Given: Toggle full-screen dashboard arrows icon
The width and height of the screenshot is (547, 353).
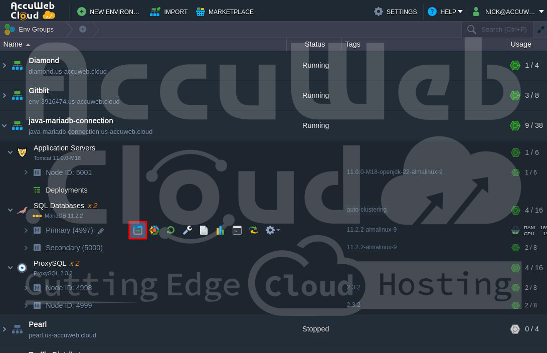Looking at the screenshot, I should (x=540, y=30).
